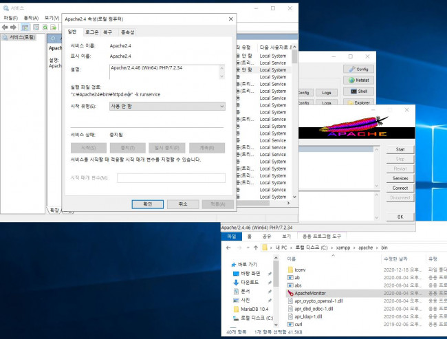The width and height of the screenshot is (447, 339).
Task: Open 문서 in navigation pane
Action: 245,292
